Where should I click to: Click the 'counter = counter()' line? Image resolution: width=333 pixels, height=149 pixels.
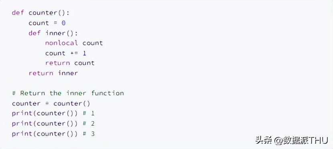pos(51,103)
